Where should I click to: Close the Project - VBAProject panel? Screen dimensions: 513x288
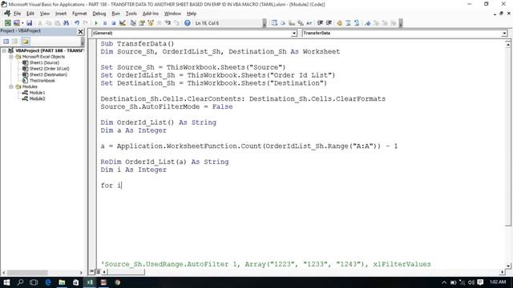point(80,32)
